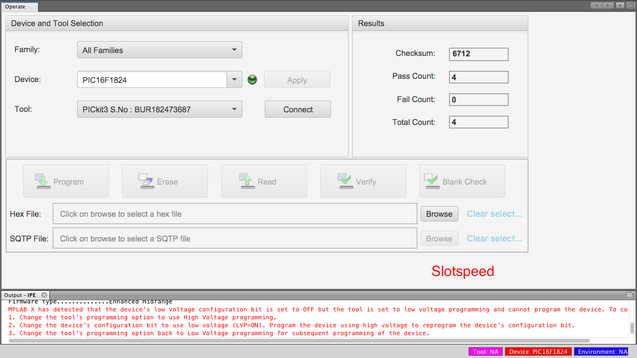Clear the SQTP File selection
Image resolution: width=637 pixels, height=358 pixels.
tap(495, 238)
